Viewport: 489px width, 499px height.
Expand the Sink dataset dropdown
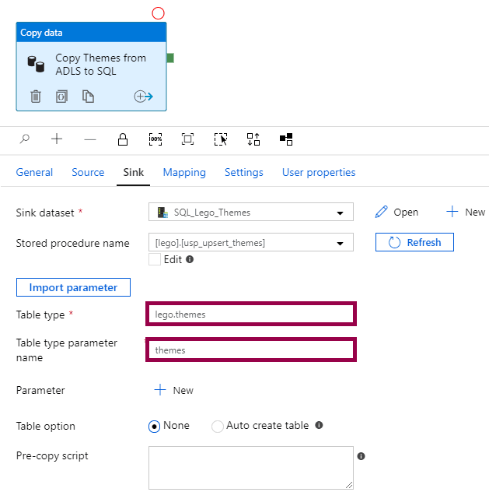coord(340,213)
